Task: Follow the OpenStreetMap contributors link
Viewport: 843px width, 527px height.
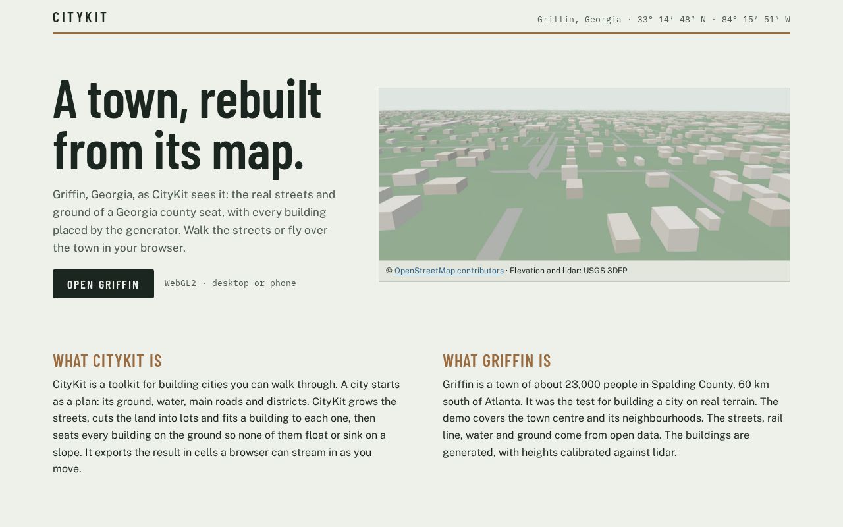Action: pos(449,271)
